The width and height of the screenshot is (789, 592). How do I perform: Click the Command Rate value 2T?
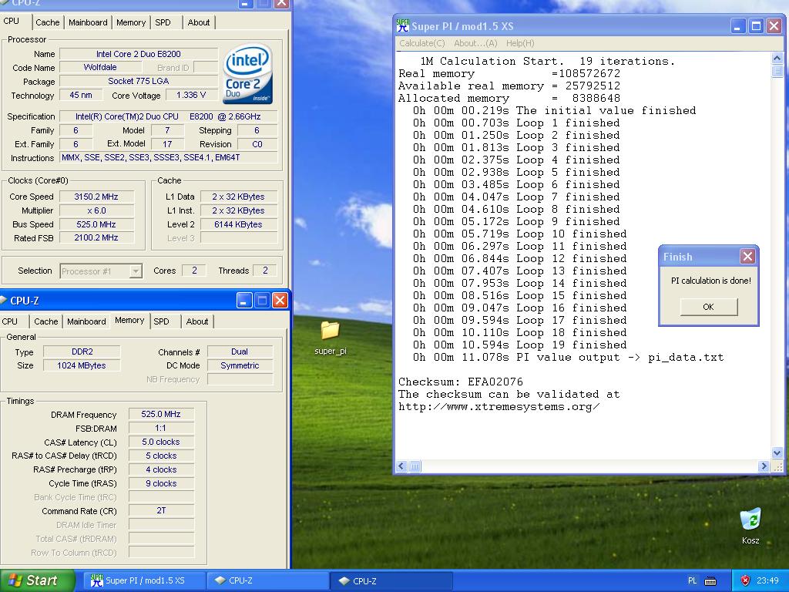click(161, 510)
